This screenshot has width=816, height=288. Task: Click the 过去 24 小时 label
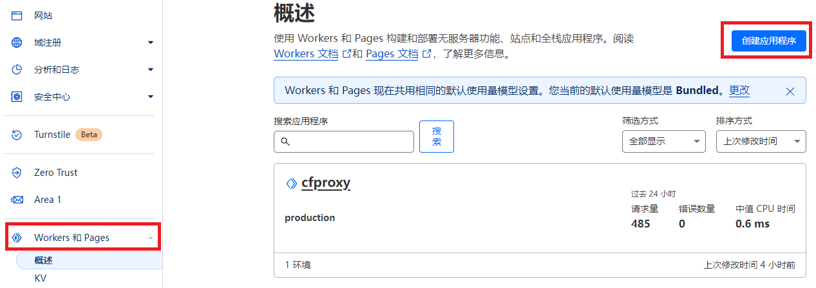653,193
